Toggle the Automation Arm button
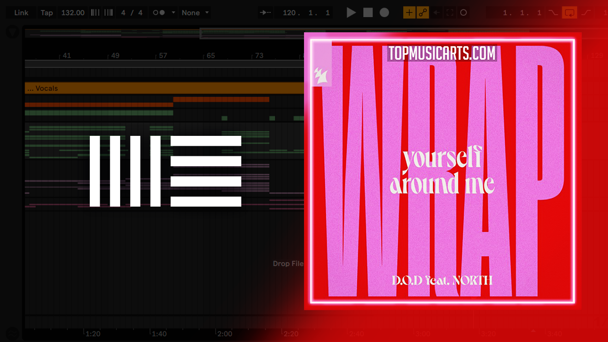This screenshot has width=608, height=342. click(x=422, y=13)
